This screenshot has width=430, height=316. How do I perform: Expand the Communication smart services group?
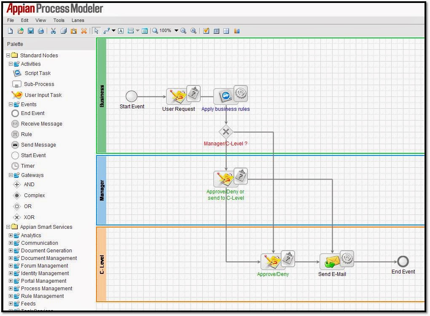(x=11, y=243)
